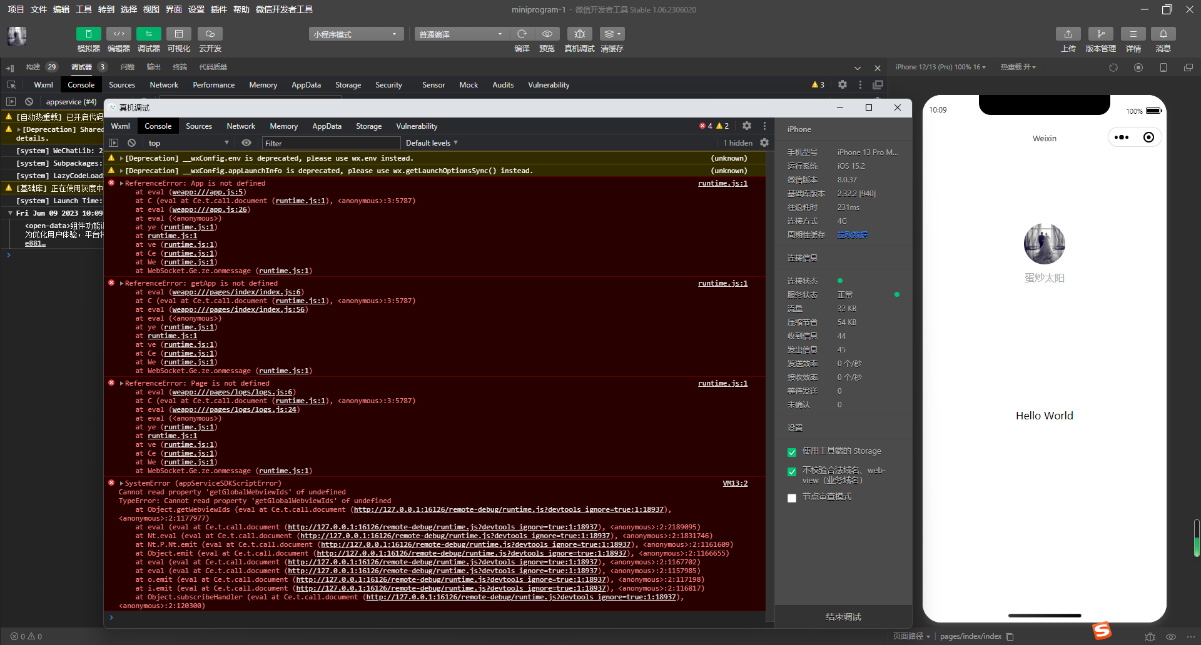The image size is (1201, 645).
Task: Open the 普通编译 compile mode dropdown
Action: point(462,34)
